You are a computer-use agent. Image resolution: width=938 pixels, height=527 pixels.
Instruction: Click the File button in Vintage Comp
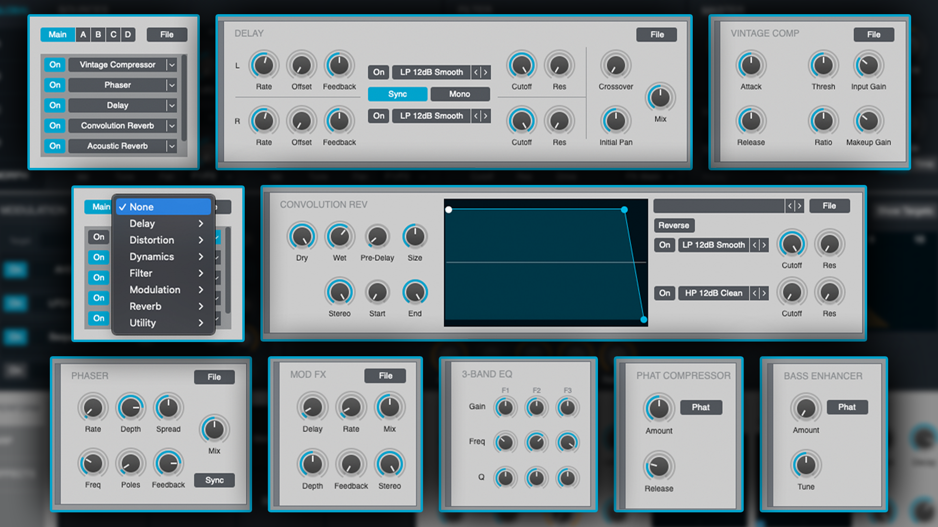point(874,34)
